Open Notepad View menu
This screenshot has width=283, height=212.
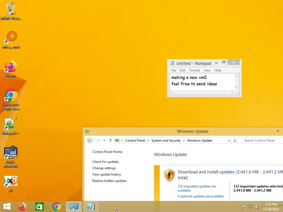tap(207, 70)
